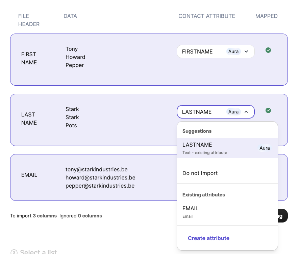Pick EMAIL from Existing attributes
This screenshot has width=300, height=254.
(191, 212)
